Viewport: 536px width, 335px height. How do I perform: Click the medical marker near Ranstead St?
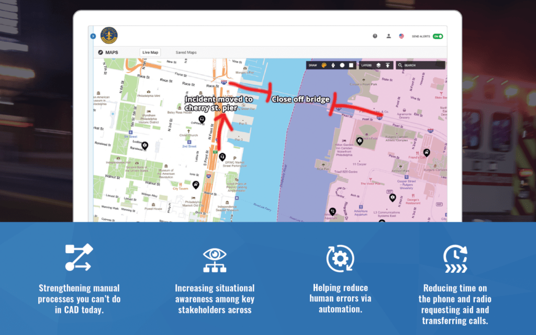[145, 146]
